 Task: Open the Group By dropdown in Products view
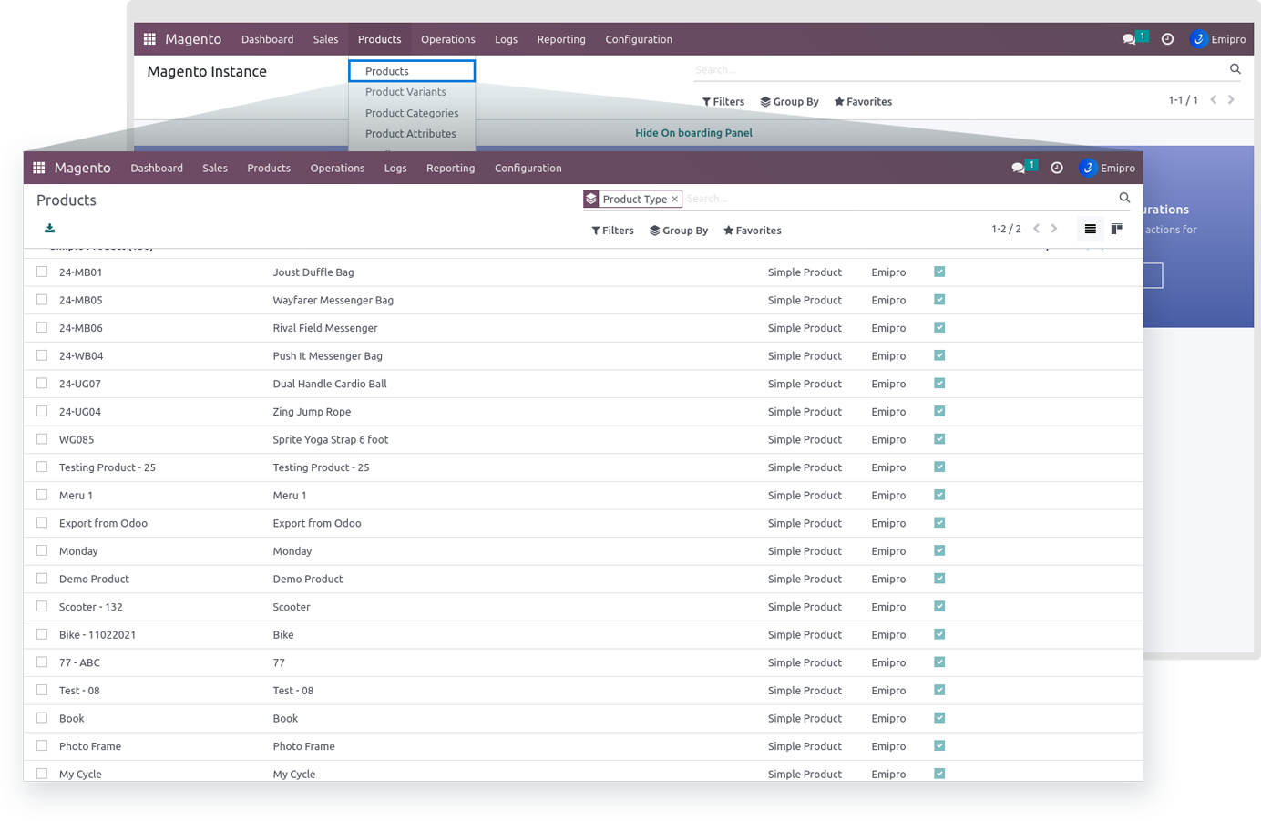(679, 231)
